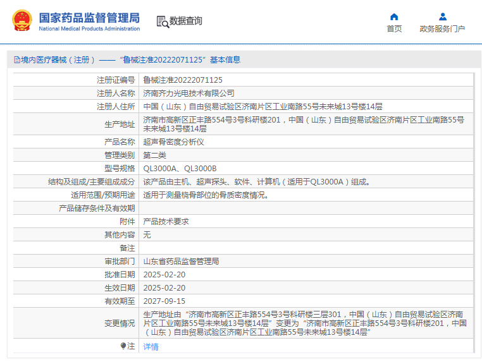Click the 产品储存条件及有效期 label
The width and height of the screenshot is (482, 362).
tap(97, 208)
